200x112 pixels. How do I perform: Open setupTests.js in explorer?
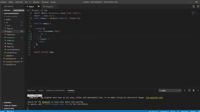click(12, 53)
